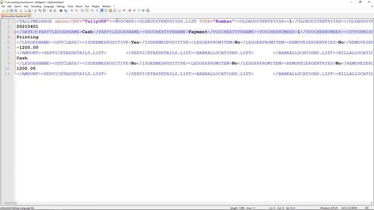Stop macro recording toolbar icon

point(134,10)
